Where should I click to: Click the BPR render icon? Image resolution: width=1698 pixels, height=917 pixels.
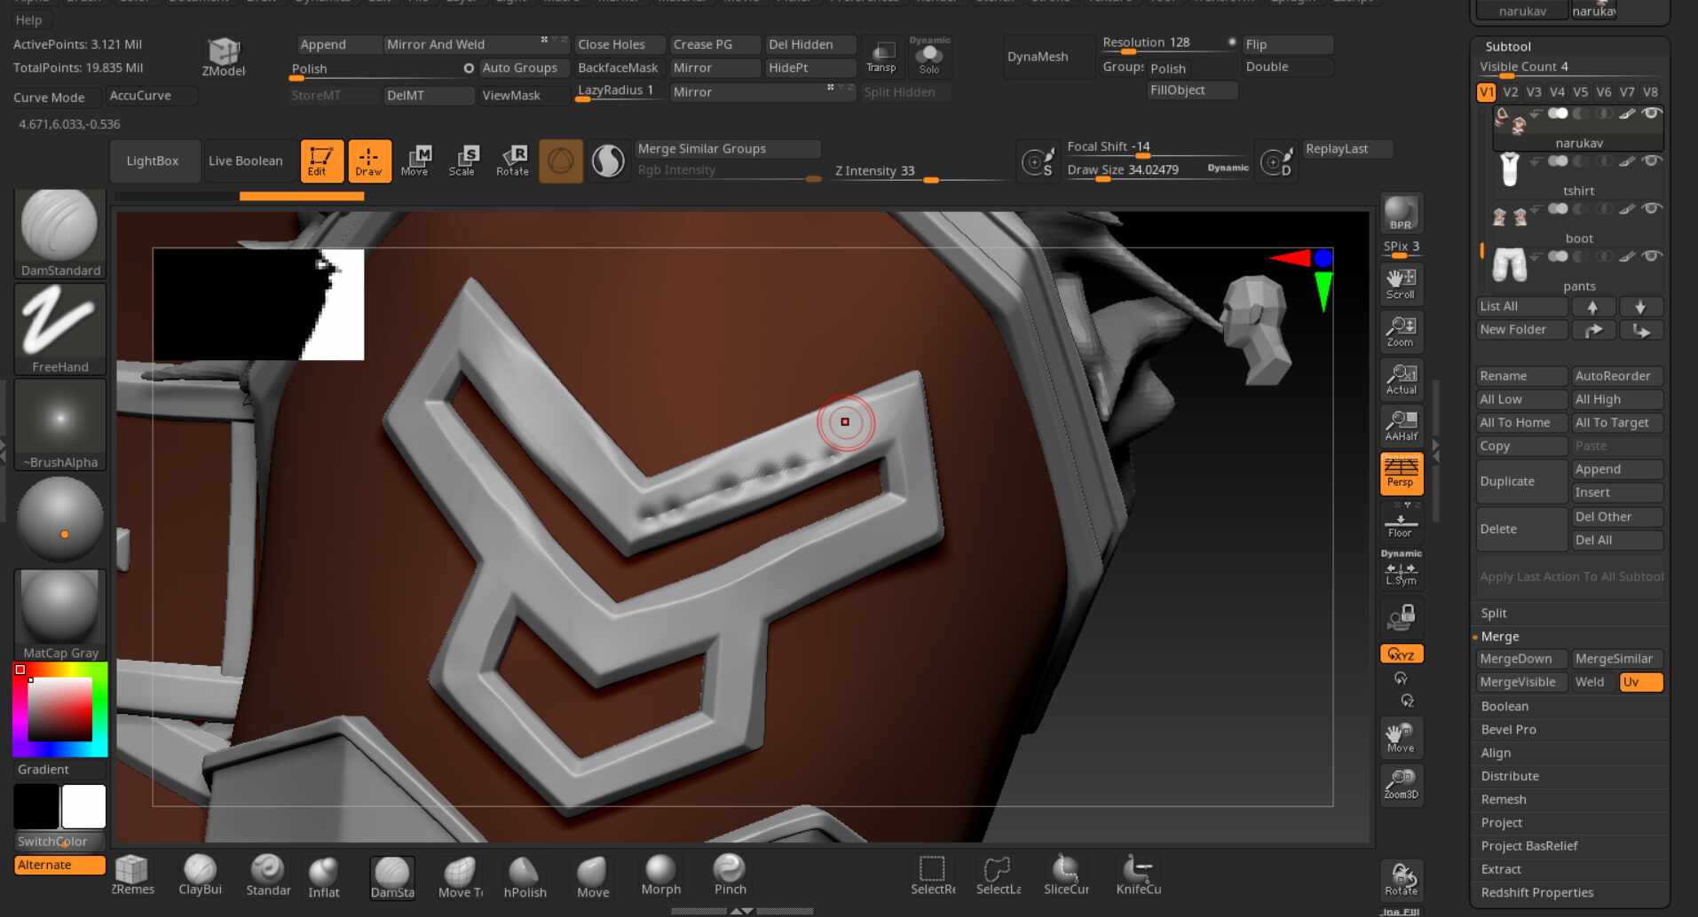tap(1401, 214)
